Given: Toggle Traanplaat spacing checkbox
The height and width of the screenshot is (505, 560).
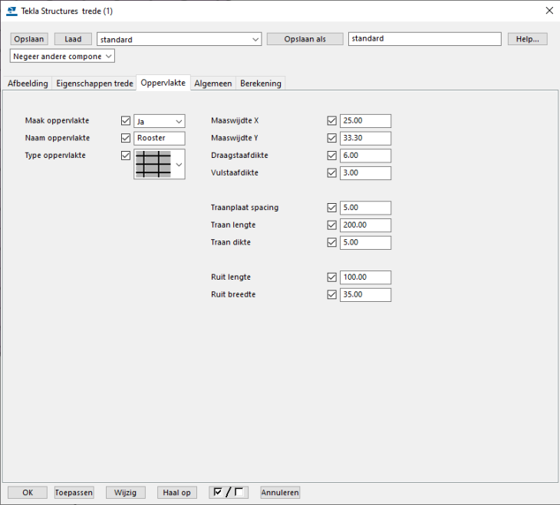Looking at the screenshot, I should [x=332, y=208].
